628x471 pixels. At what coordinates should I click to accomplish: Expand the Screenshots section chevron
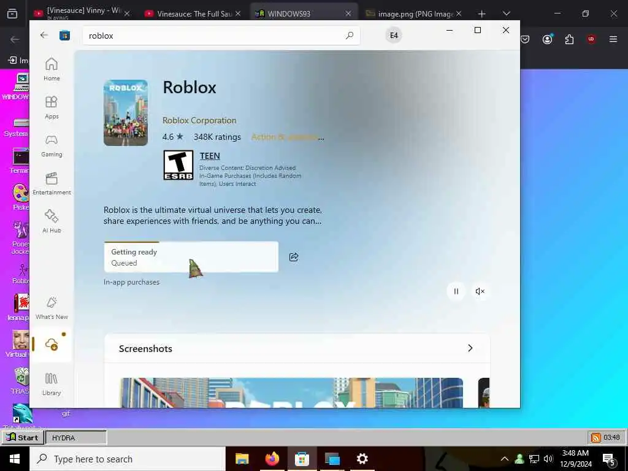[x=470, y=348]
